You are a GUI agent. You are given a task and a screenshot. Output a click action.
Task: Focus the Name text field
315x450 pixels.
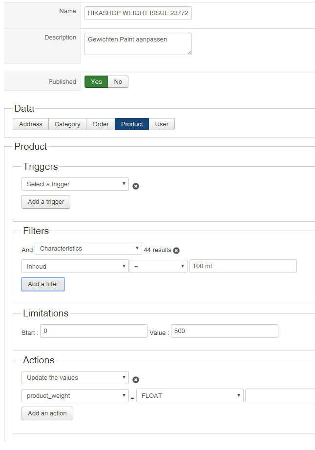138,14
